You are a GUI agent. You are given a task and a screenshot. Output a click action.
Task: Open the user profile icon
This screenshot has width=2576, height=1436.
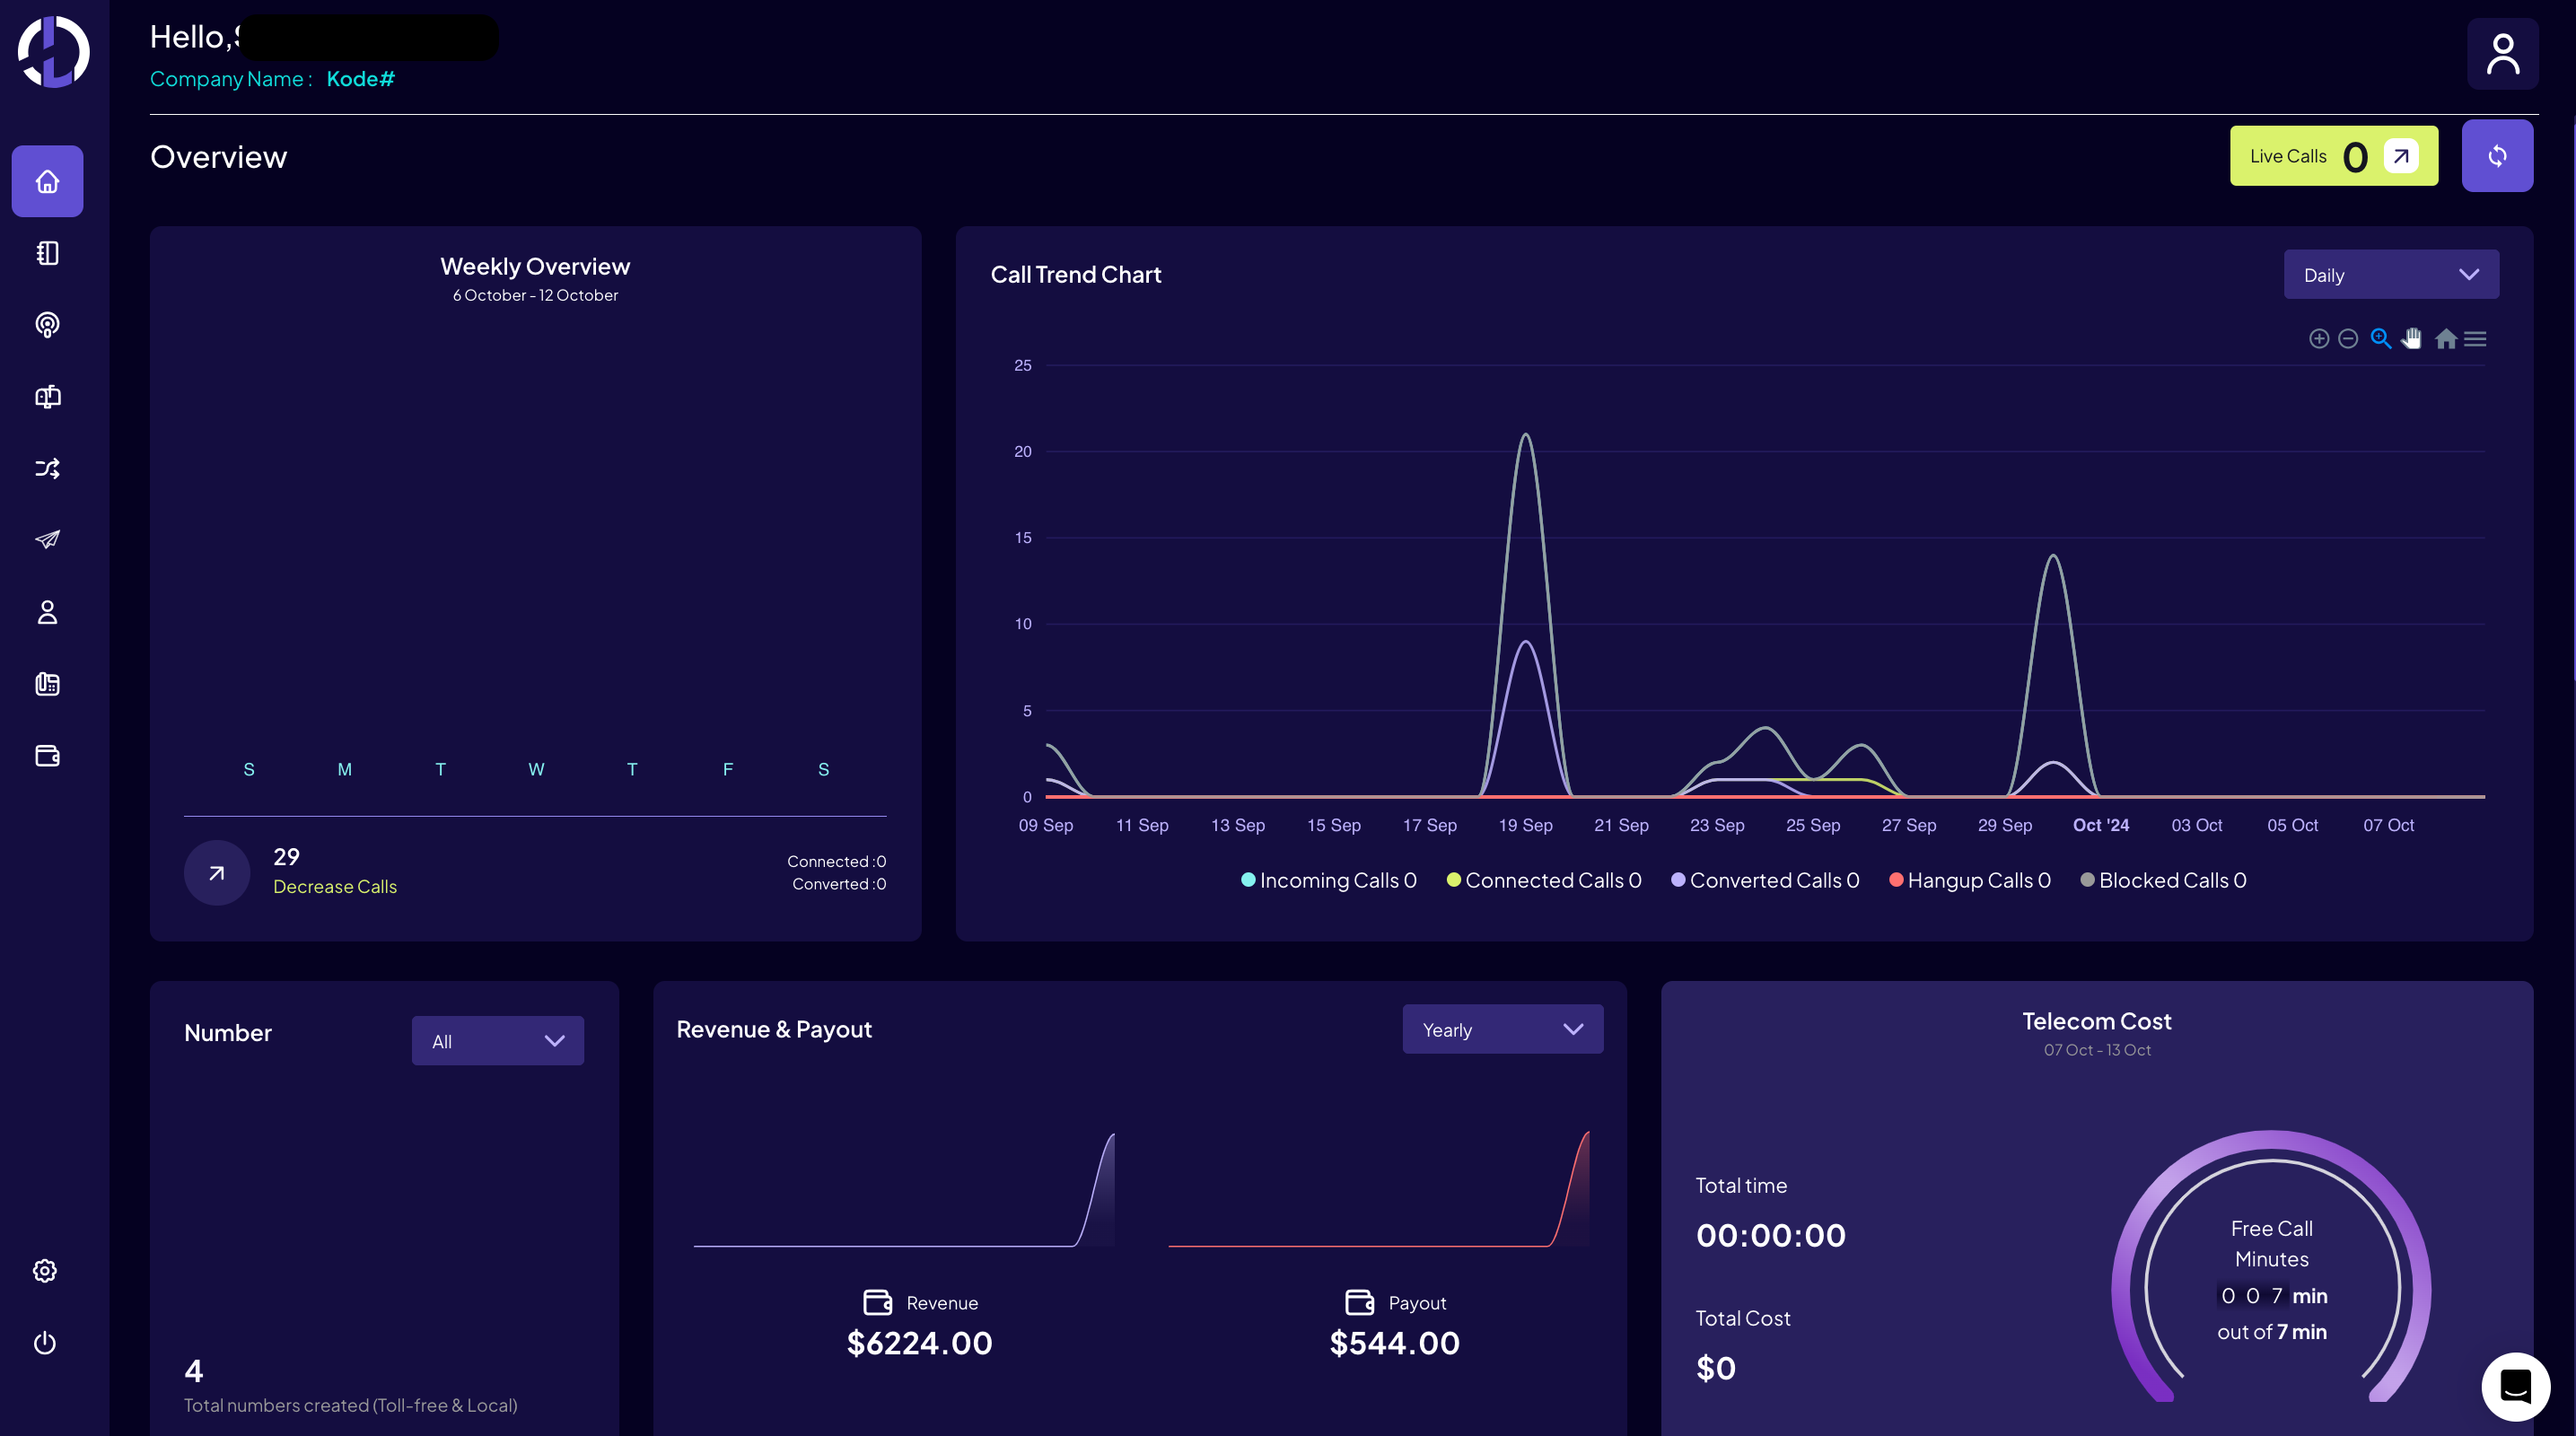click(2502, 54)
